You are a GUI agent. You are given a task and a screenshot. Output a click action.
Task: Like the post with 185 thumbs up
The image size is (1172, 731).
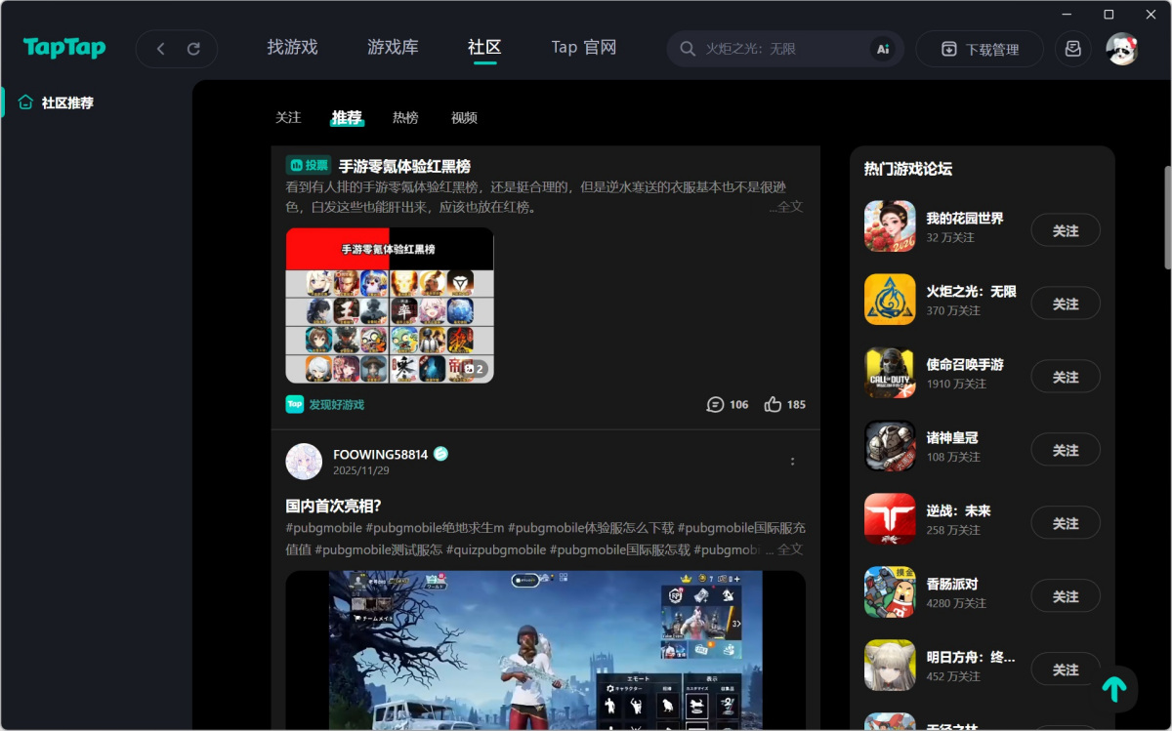coord(774,404)
